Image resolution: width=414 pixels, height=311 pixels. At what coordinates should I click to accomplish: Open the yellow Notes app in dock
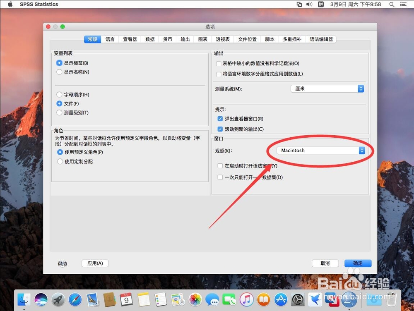tap(144, 300)
